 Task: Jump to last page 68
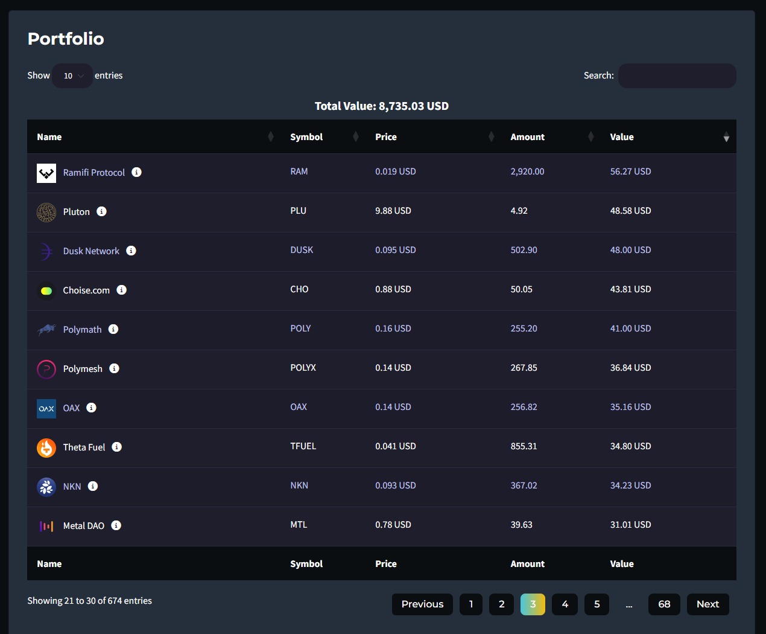coord(664,604)
